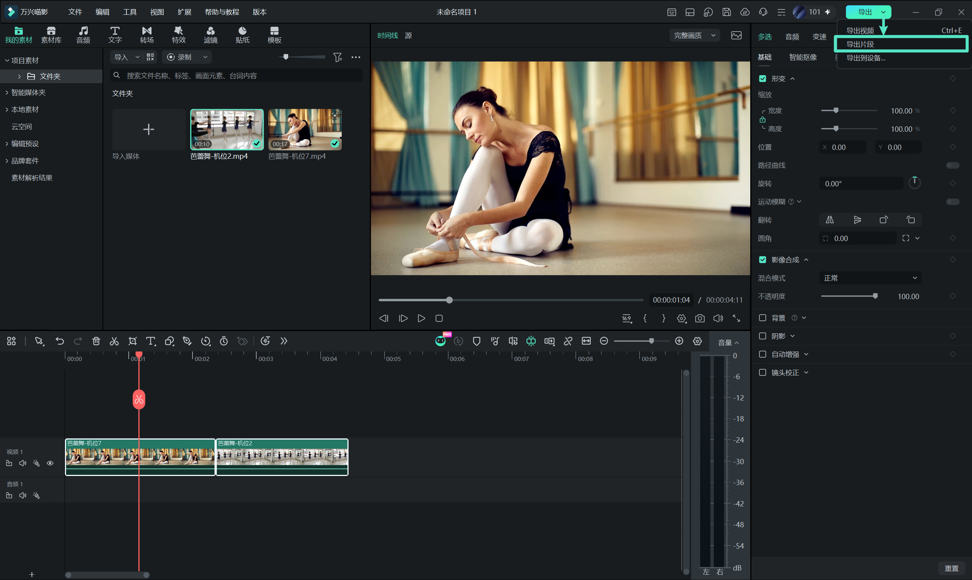Switch to the 智能抠像 tab
972x580 pixels.
pos(803,57)
